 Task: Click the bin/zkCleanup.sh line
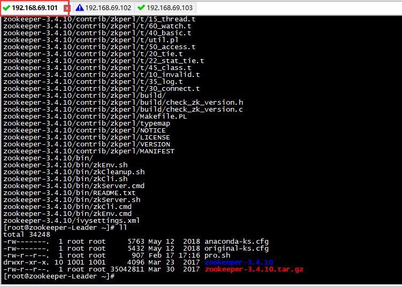74,172
